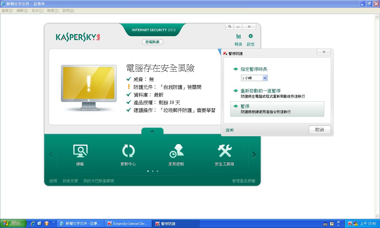Open the Settings (設定) gear icon

tap(251, 37)
